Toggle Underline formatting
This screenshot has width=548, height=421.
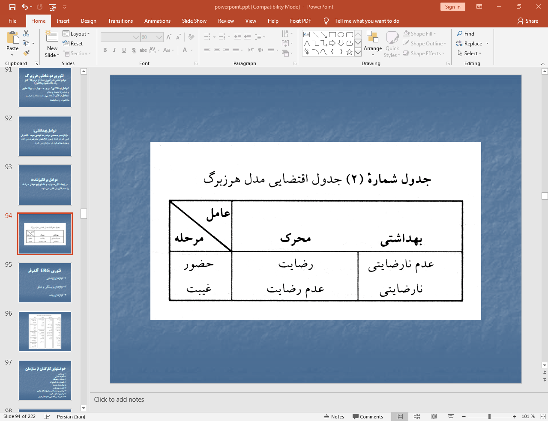click(124, 50)
